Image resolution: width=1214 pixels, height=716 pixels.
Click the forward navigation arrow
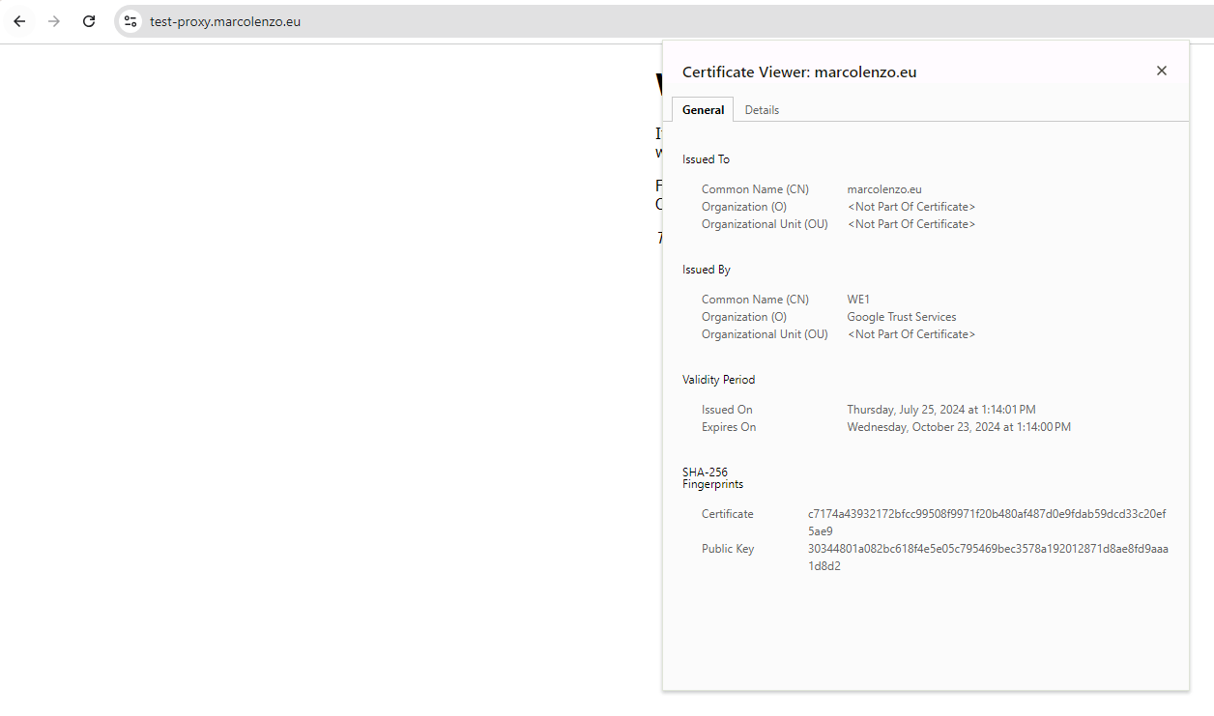tap(54, 21)
